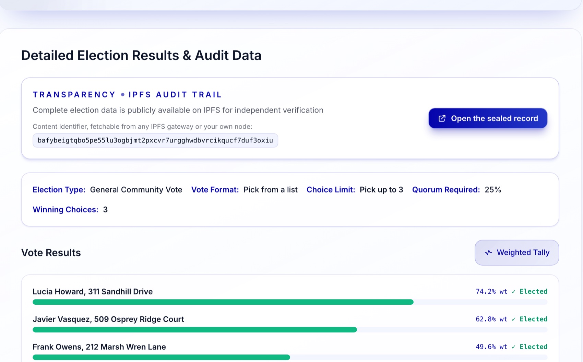Select the IPFS content identifier hash
583x362 pixels.
click(155, 140)
